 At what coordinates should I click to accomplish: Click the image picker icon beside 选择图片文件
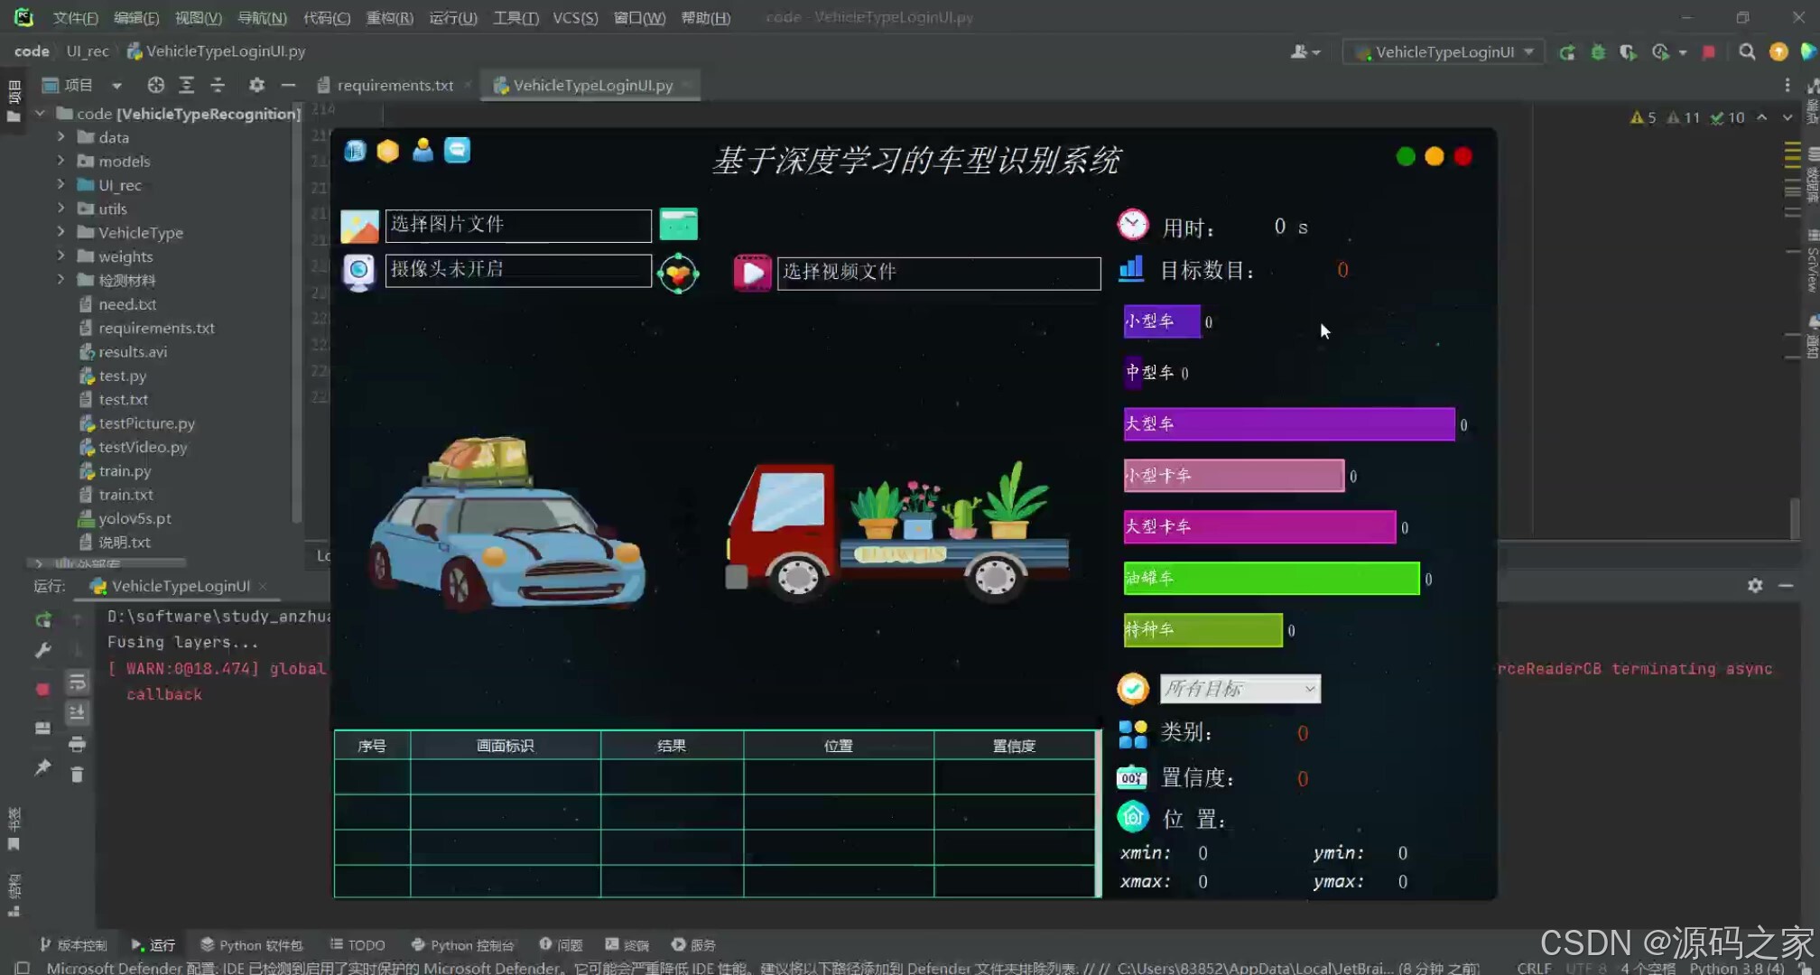[x=359, y=225]
